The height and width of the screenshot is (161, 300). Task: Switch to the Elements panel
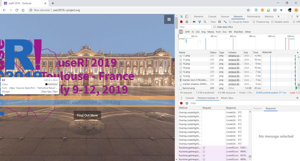pyautogui.click(x=198, y=17)
